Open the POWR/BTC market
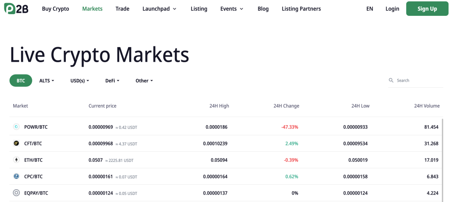 point(36,127)
